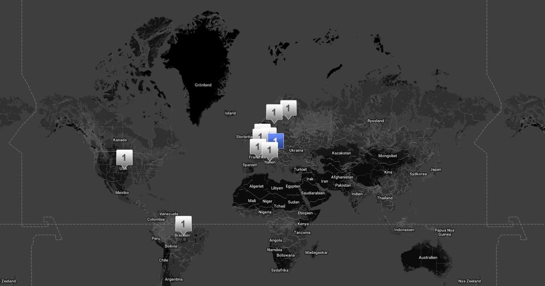Click the Island label
545x286 pixels.
pos(230,113)
